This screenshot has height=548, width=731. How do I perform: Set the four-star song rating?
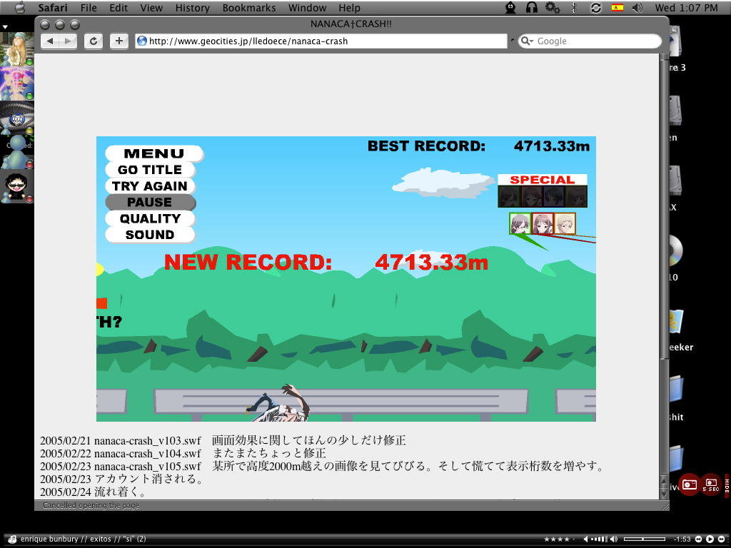point(557,539)
